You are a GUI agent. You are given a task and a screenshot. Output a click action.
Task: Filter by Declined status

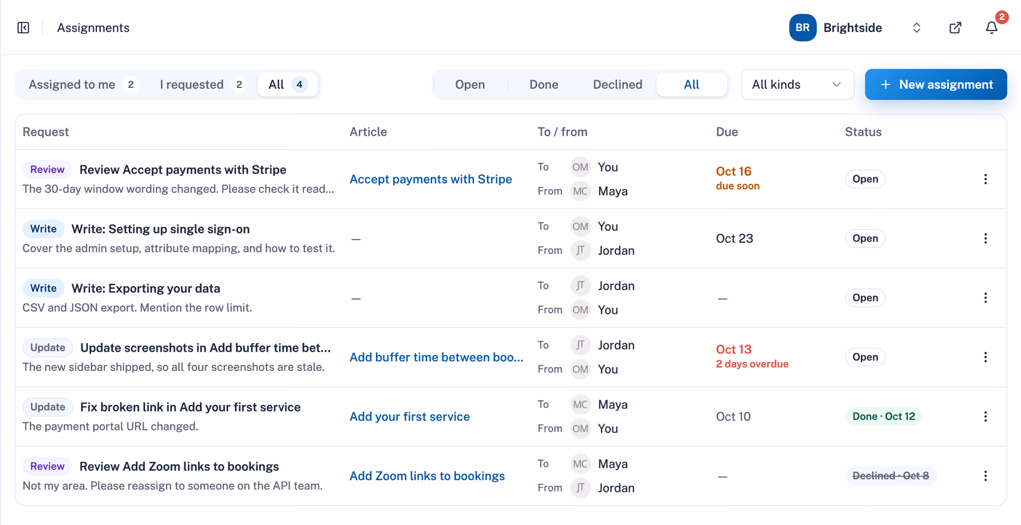pos(618,84)
